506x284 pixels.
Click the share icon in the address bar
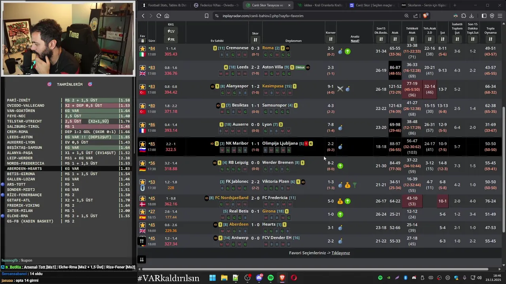(x=415, y=16)
